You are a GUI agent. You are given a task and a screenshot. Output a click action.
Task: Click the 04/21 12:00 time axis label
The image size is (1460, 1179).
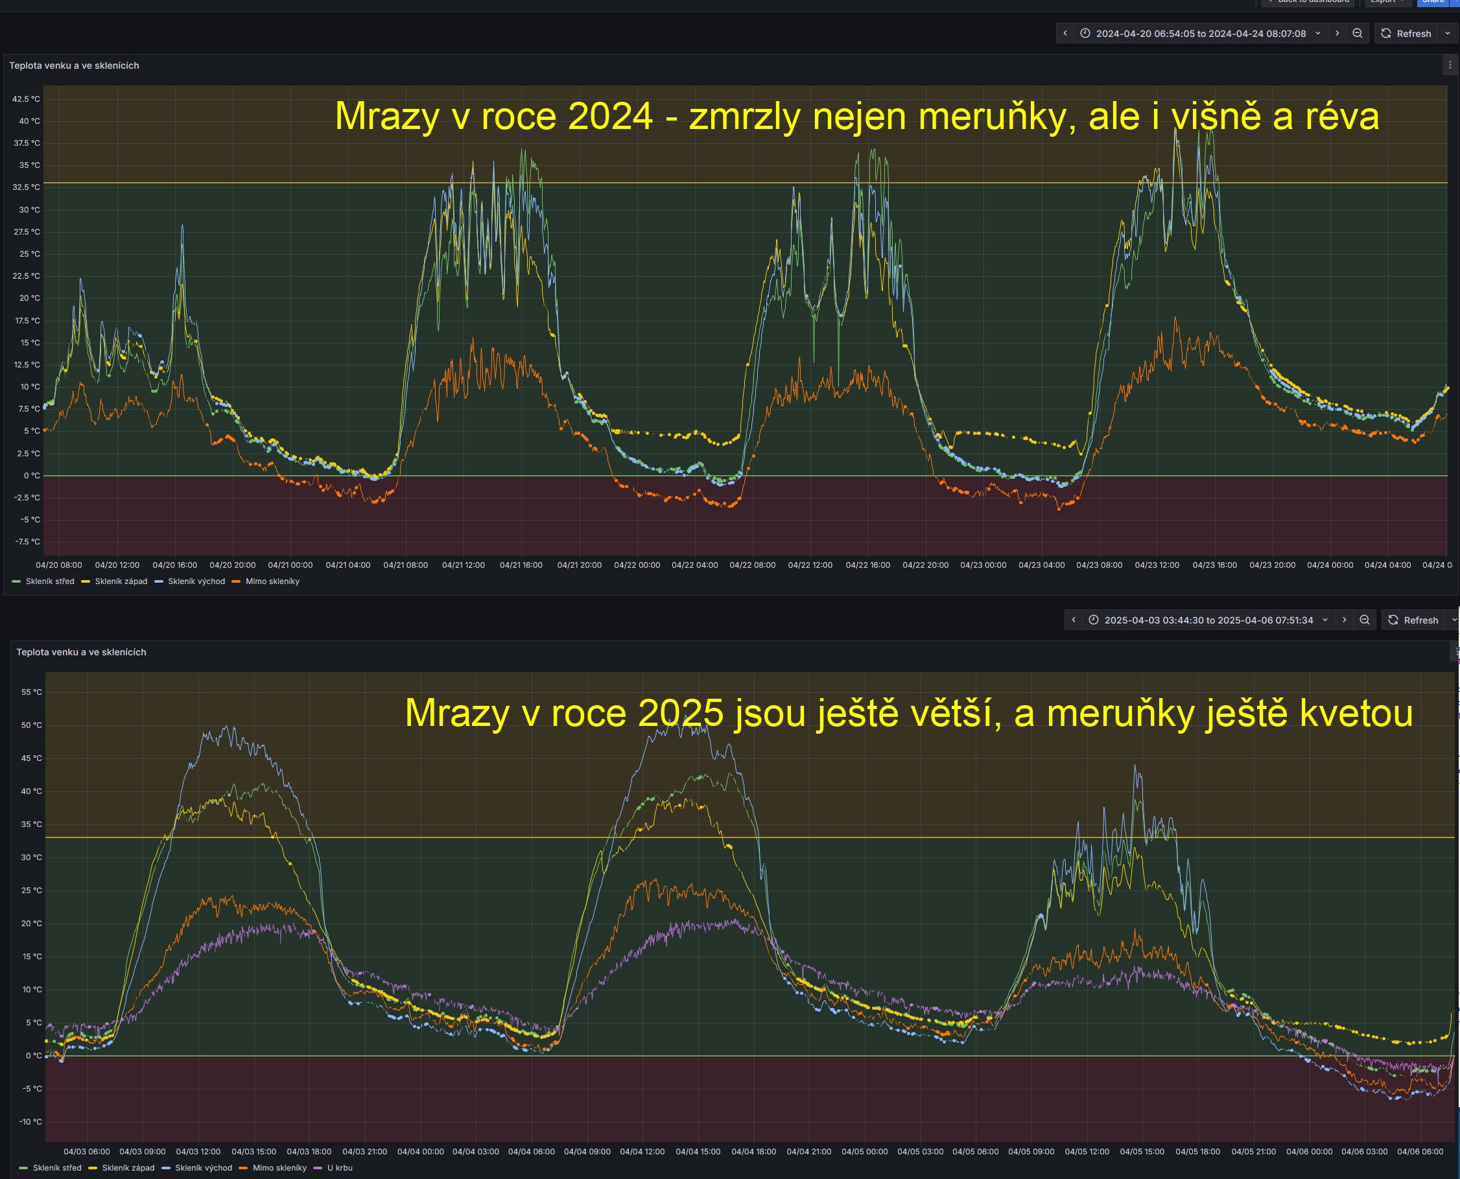(x=464, y=565)
